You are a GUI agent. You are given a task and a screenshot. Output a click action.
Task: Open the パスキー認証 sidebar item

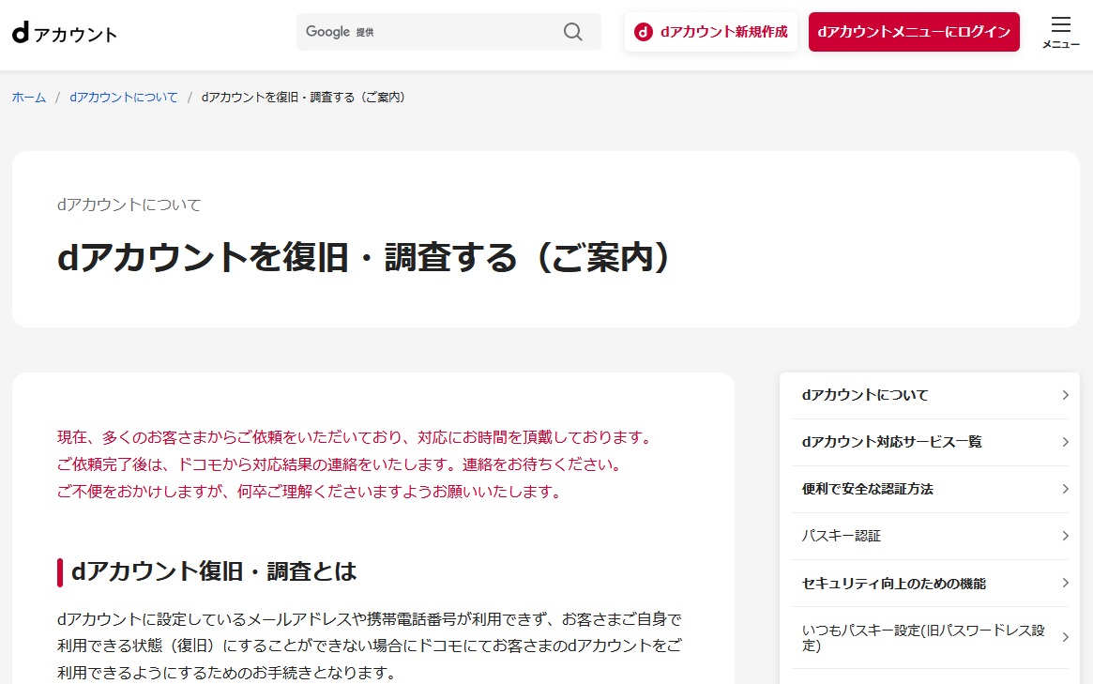[929, 536]
